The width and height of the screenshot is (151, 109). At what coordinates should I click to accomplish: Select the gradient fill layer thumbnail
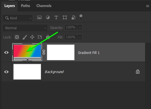[27, 52]
